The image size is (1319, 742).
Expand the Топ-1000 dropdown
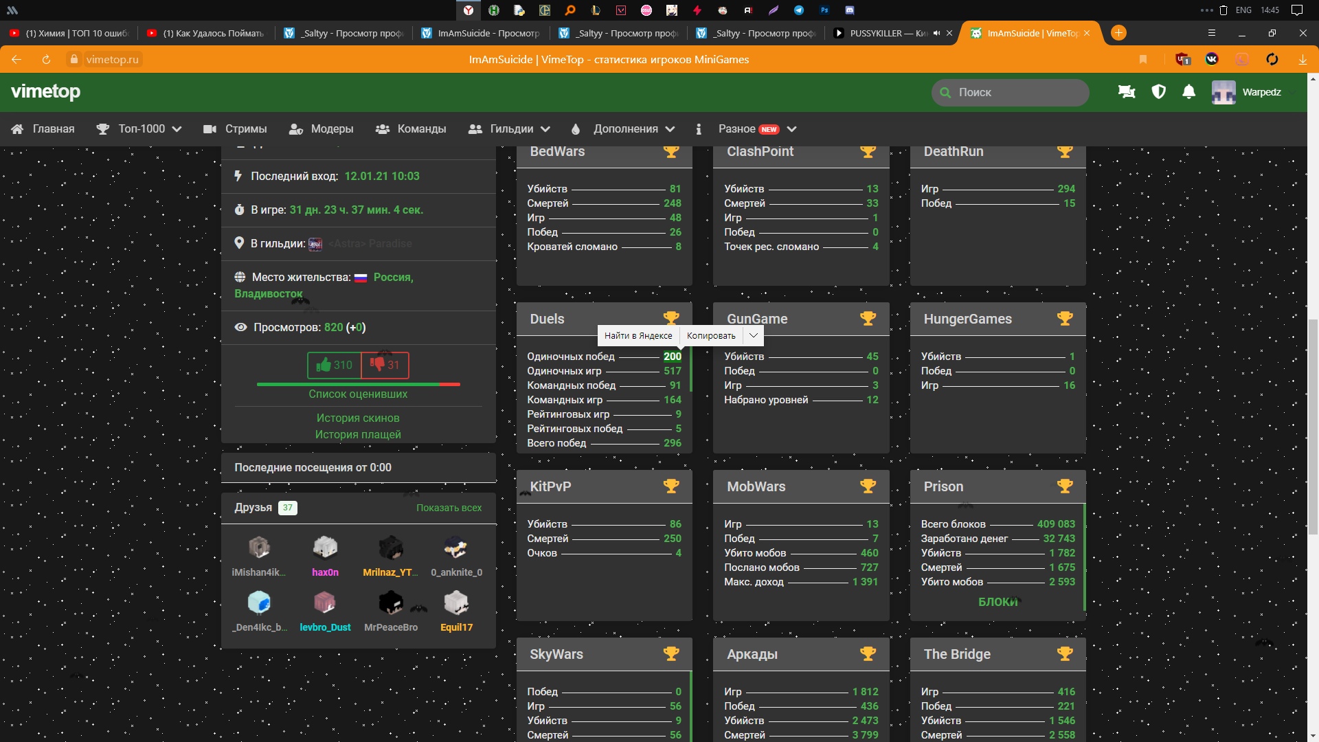177,129
